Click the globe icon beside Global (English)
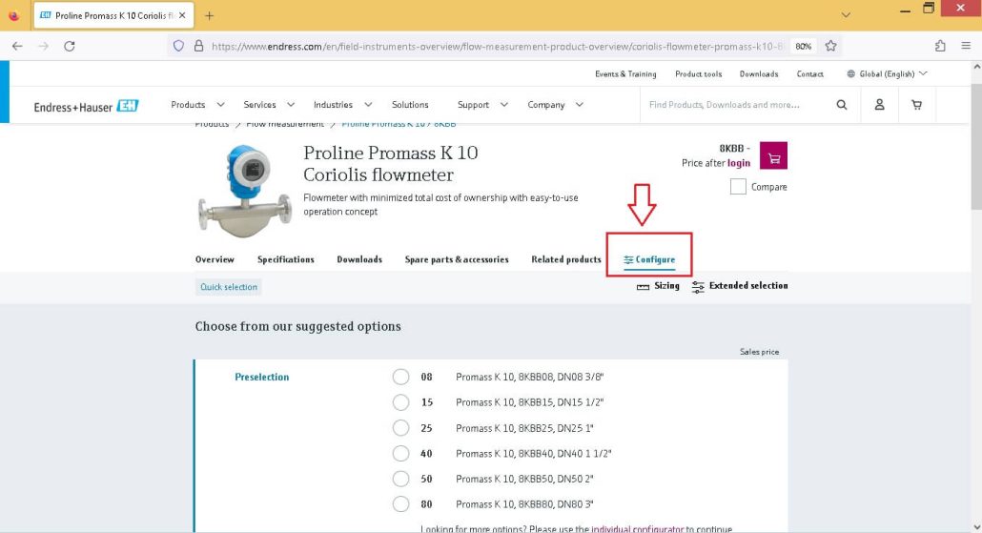982x533 pixels. pyautogui.click(x=850, y=74)
